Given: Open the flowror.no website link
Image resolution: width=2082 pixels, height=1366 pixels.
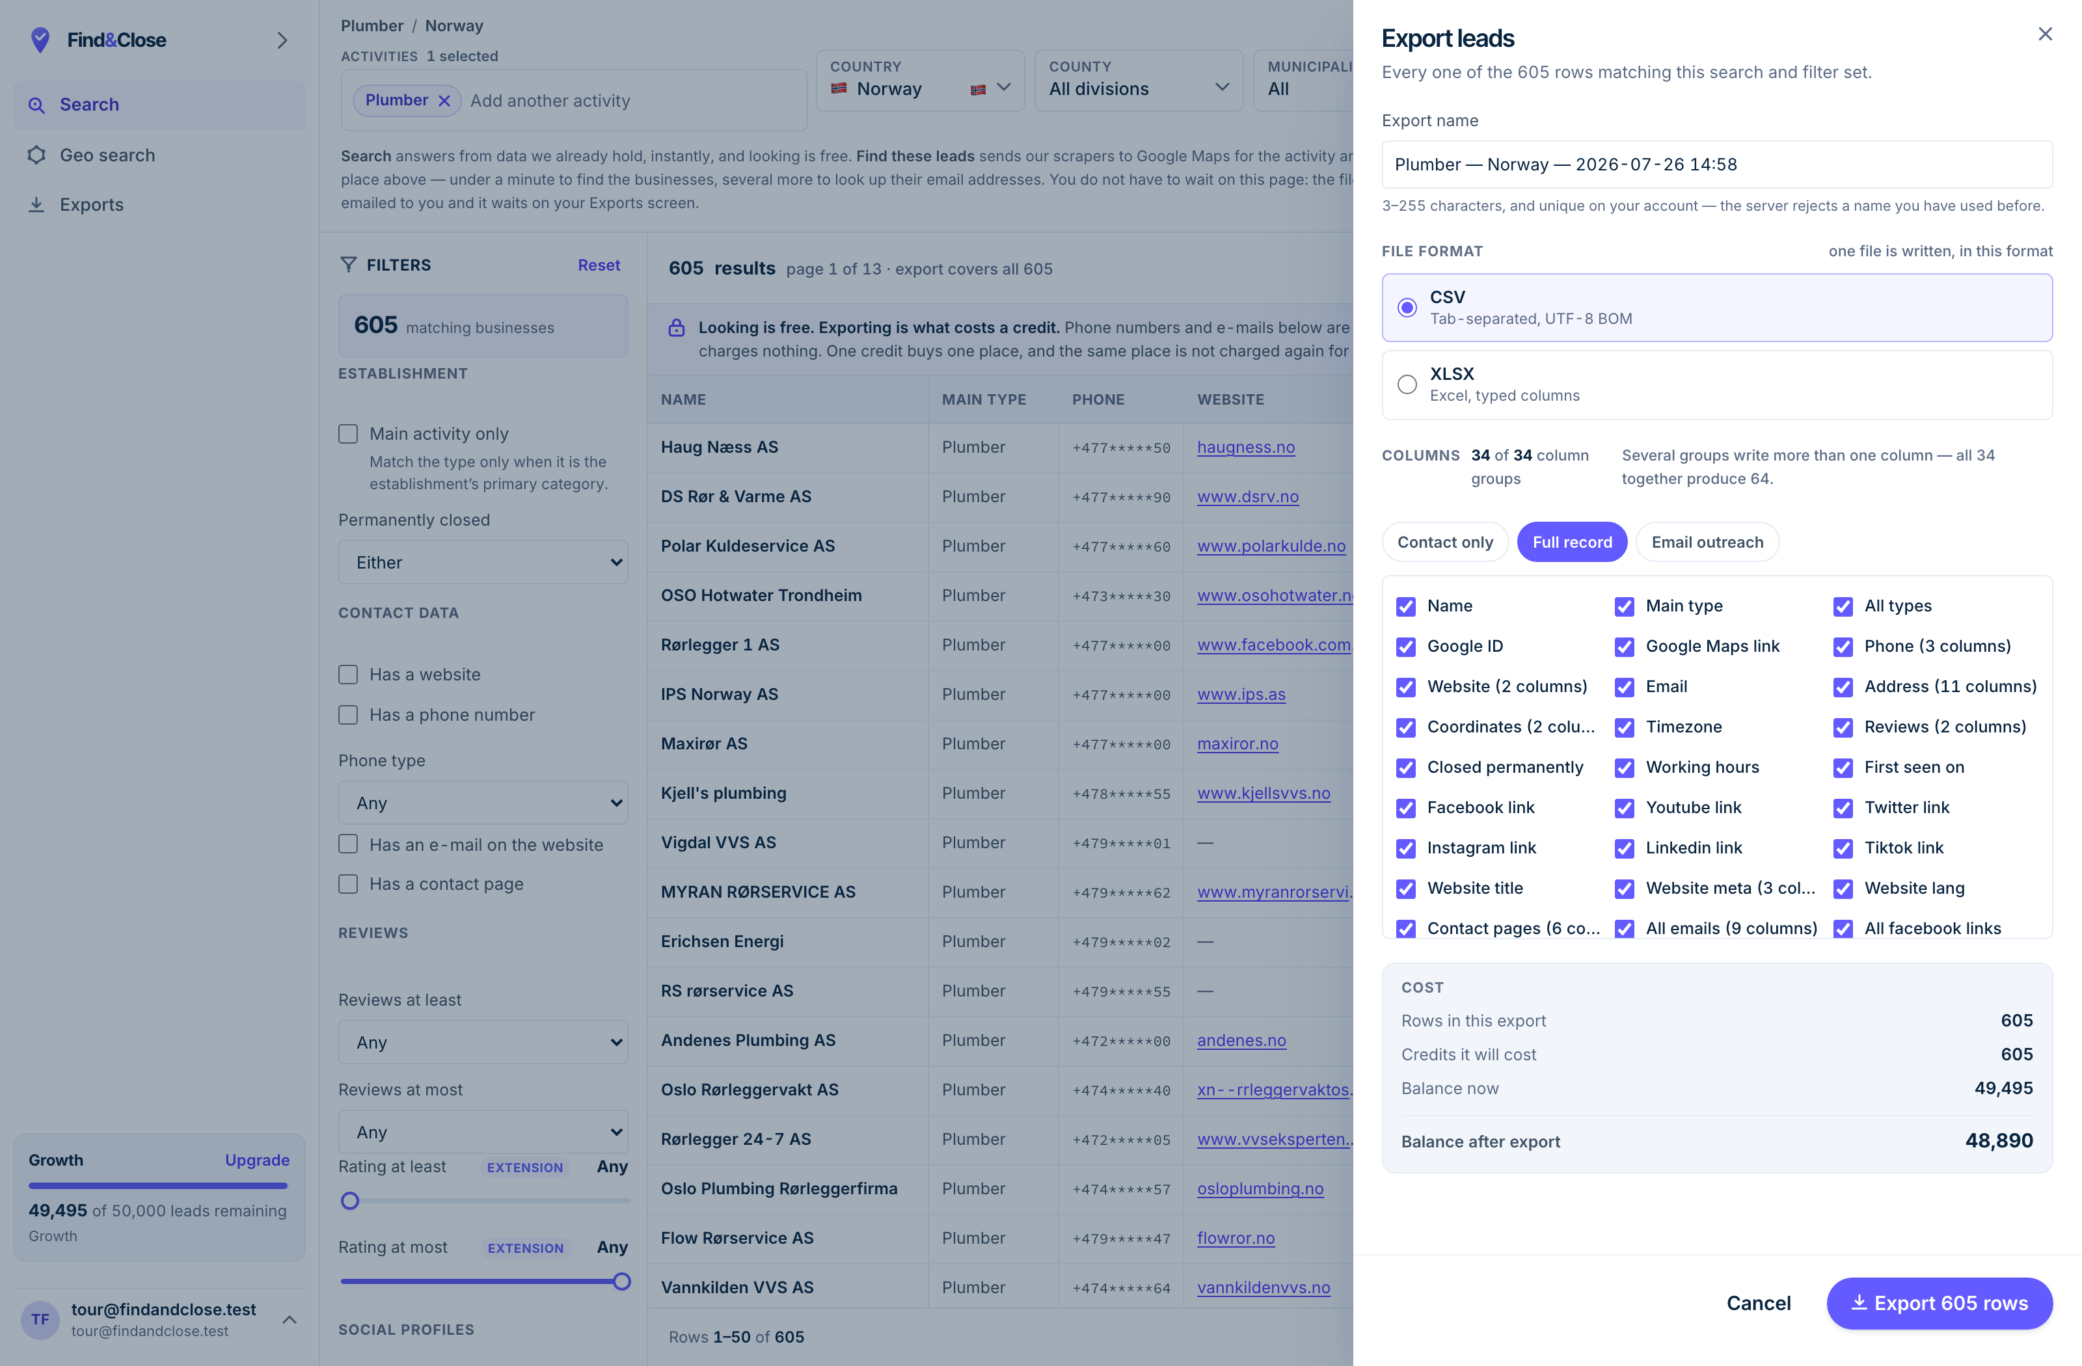Looking at the screenshot, I should tap(1235, 1239).
